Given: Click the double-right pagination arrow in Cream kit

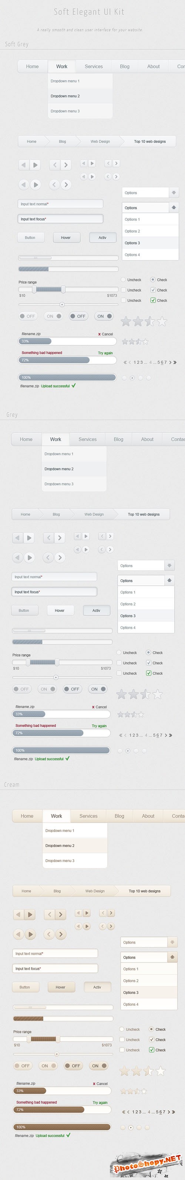Looking at the screenshot, I should pos(174,1112).
